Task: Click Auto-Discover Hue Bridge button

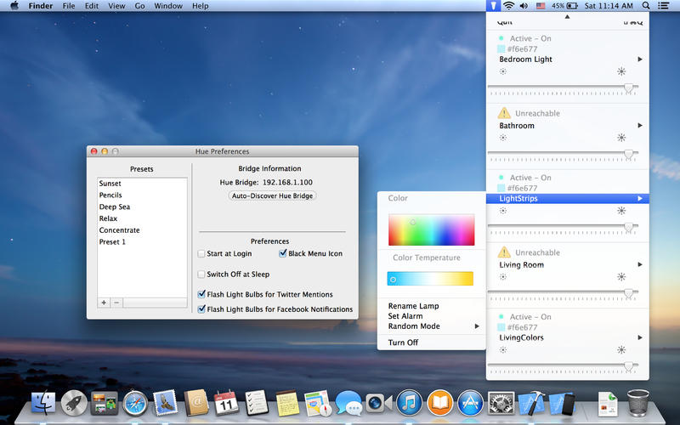Action: [272, 195]
